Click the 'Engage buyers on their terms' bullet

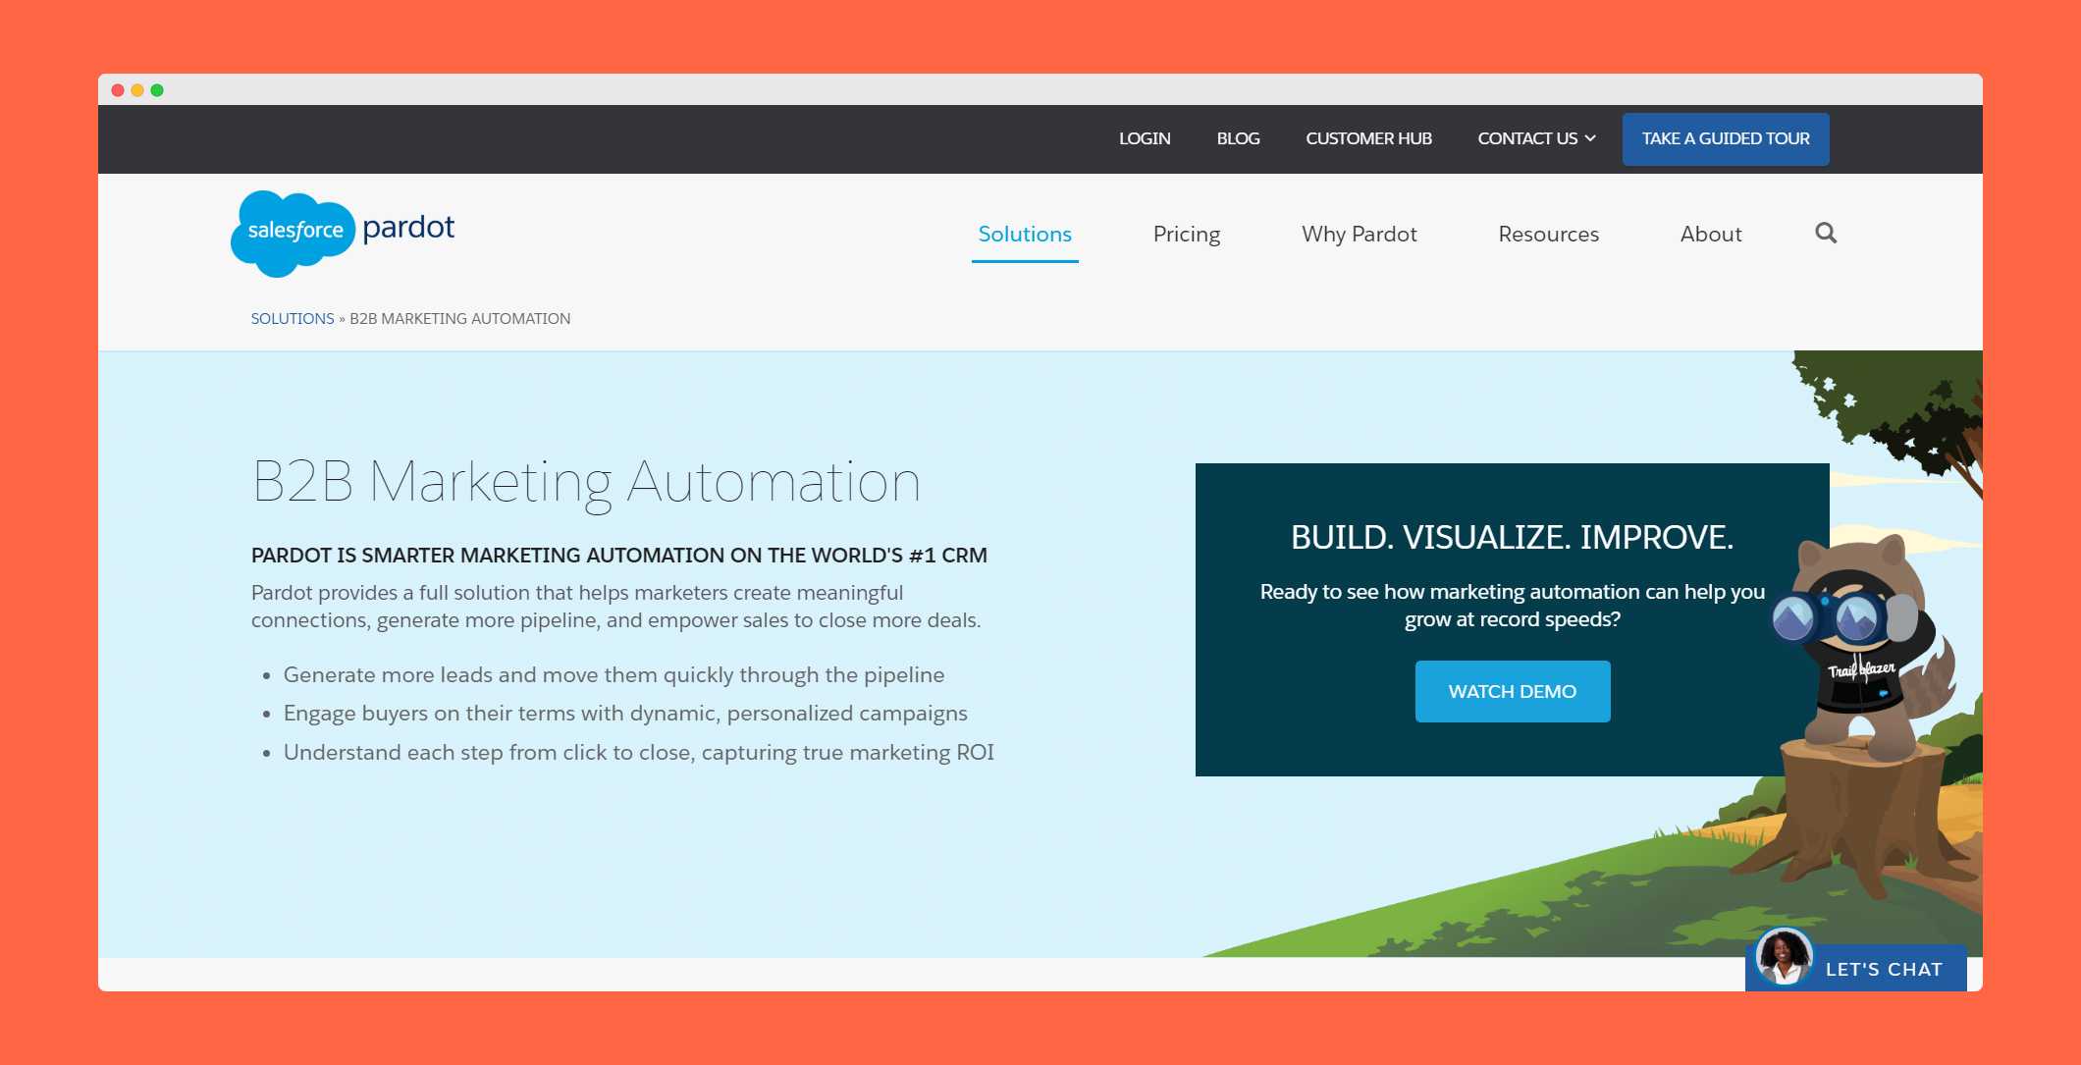pyautogui.click(x=625, y=714)
